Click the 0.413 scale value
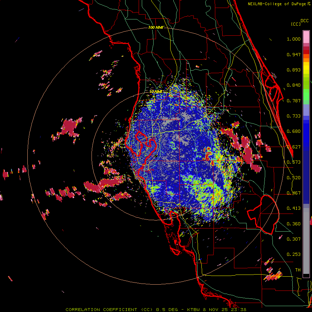 [x=294, y=208]
